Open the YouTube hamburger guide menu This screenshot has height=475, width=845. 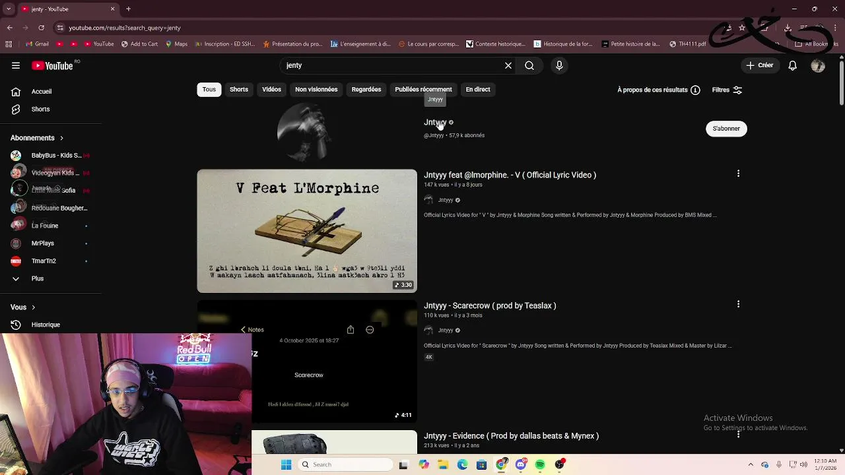(16, 65)
